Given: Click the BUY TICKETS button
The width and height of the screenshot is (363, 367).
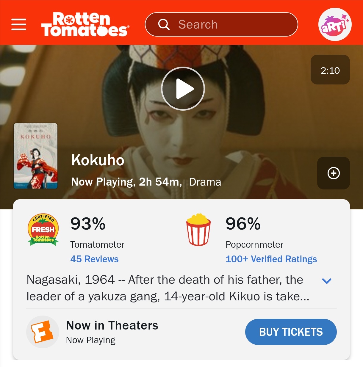Looking at the screenshot, I should pos(291,332).
